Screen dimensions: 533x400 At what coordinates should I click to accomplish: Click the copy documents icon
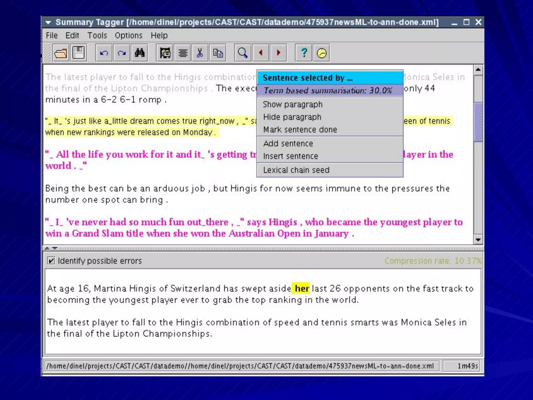[218, 53]
